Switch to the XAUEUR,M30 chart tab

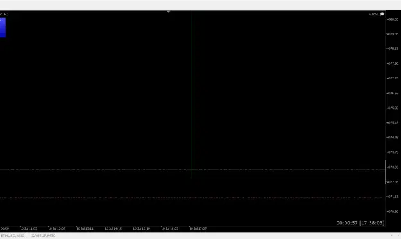coord(44,235)
